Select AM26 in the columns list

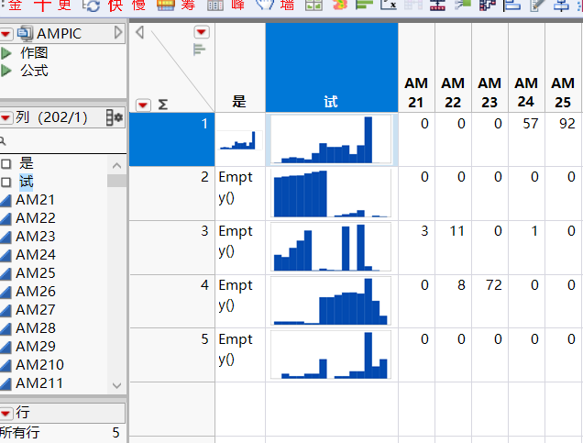click(36, 292)
